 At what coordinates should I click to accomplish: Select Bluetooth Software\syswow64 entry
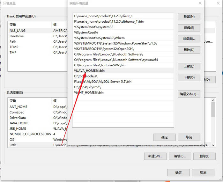coord(123,60)
